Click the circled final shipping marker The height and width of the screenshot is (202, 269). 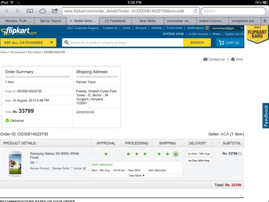176,154
